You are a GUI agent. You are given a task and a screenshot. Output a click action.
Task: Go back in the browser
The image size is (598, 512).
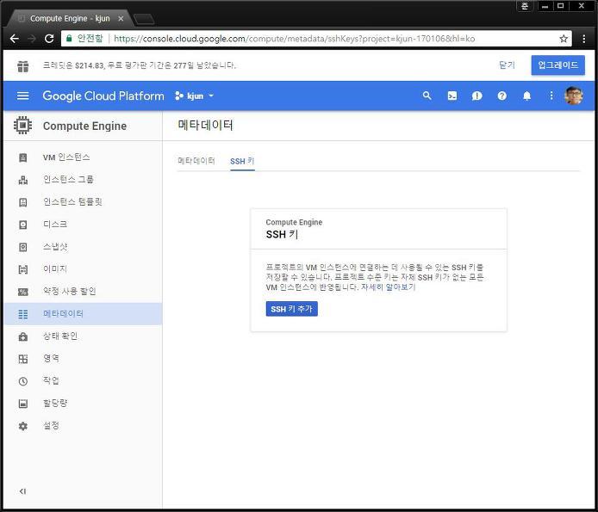[x=14, y=39]
